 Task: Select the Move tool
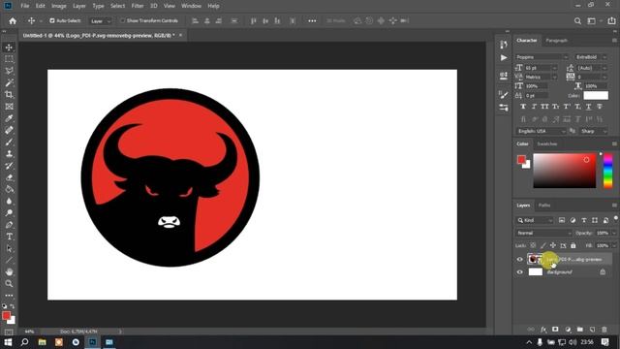pyautogui.click(x=9, y=48)
